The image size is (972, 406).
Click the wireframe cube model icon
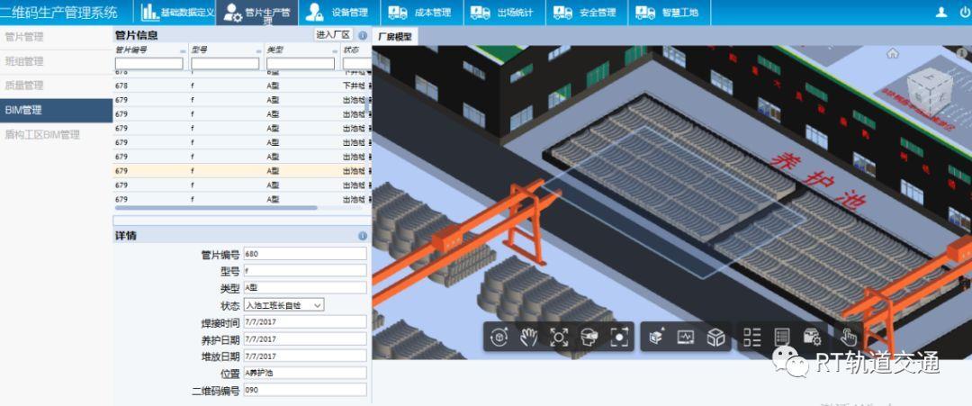coord(716,337)
